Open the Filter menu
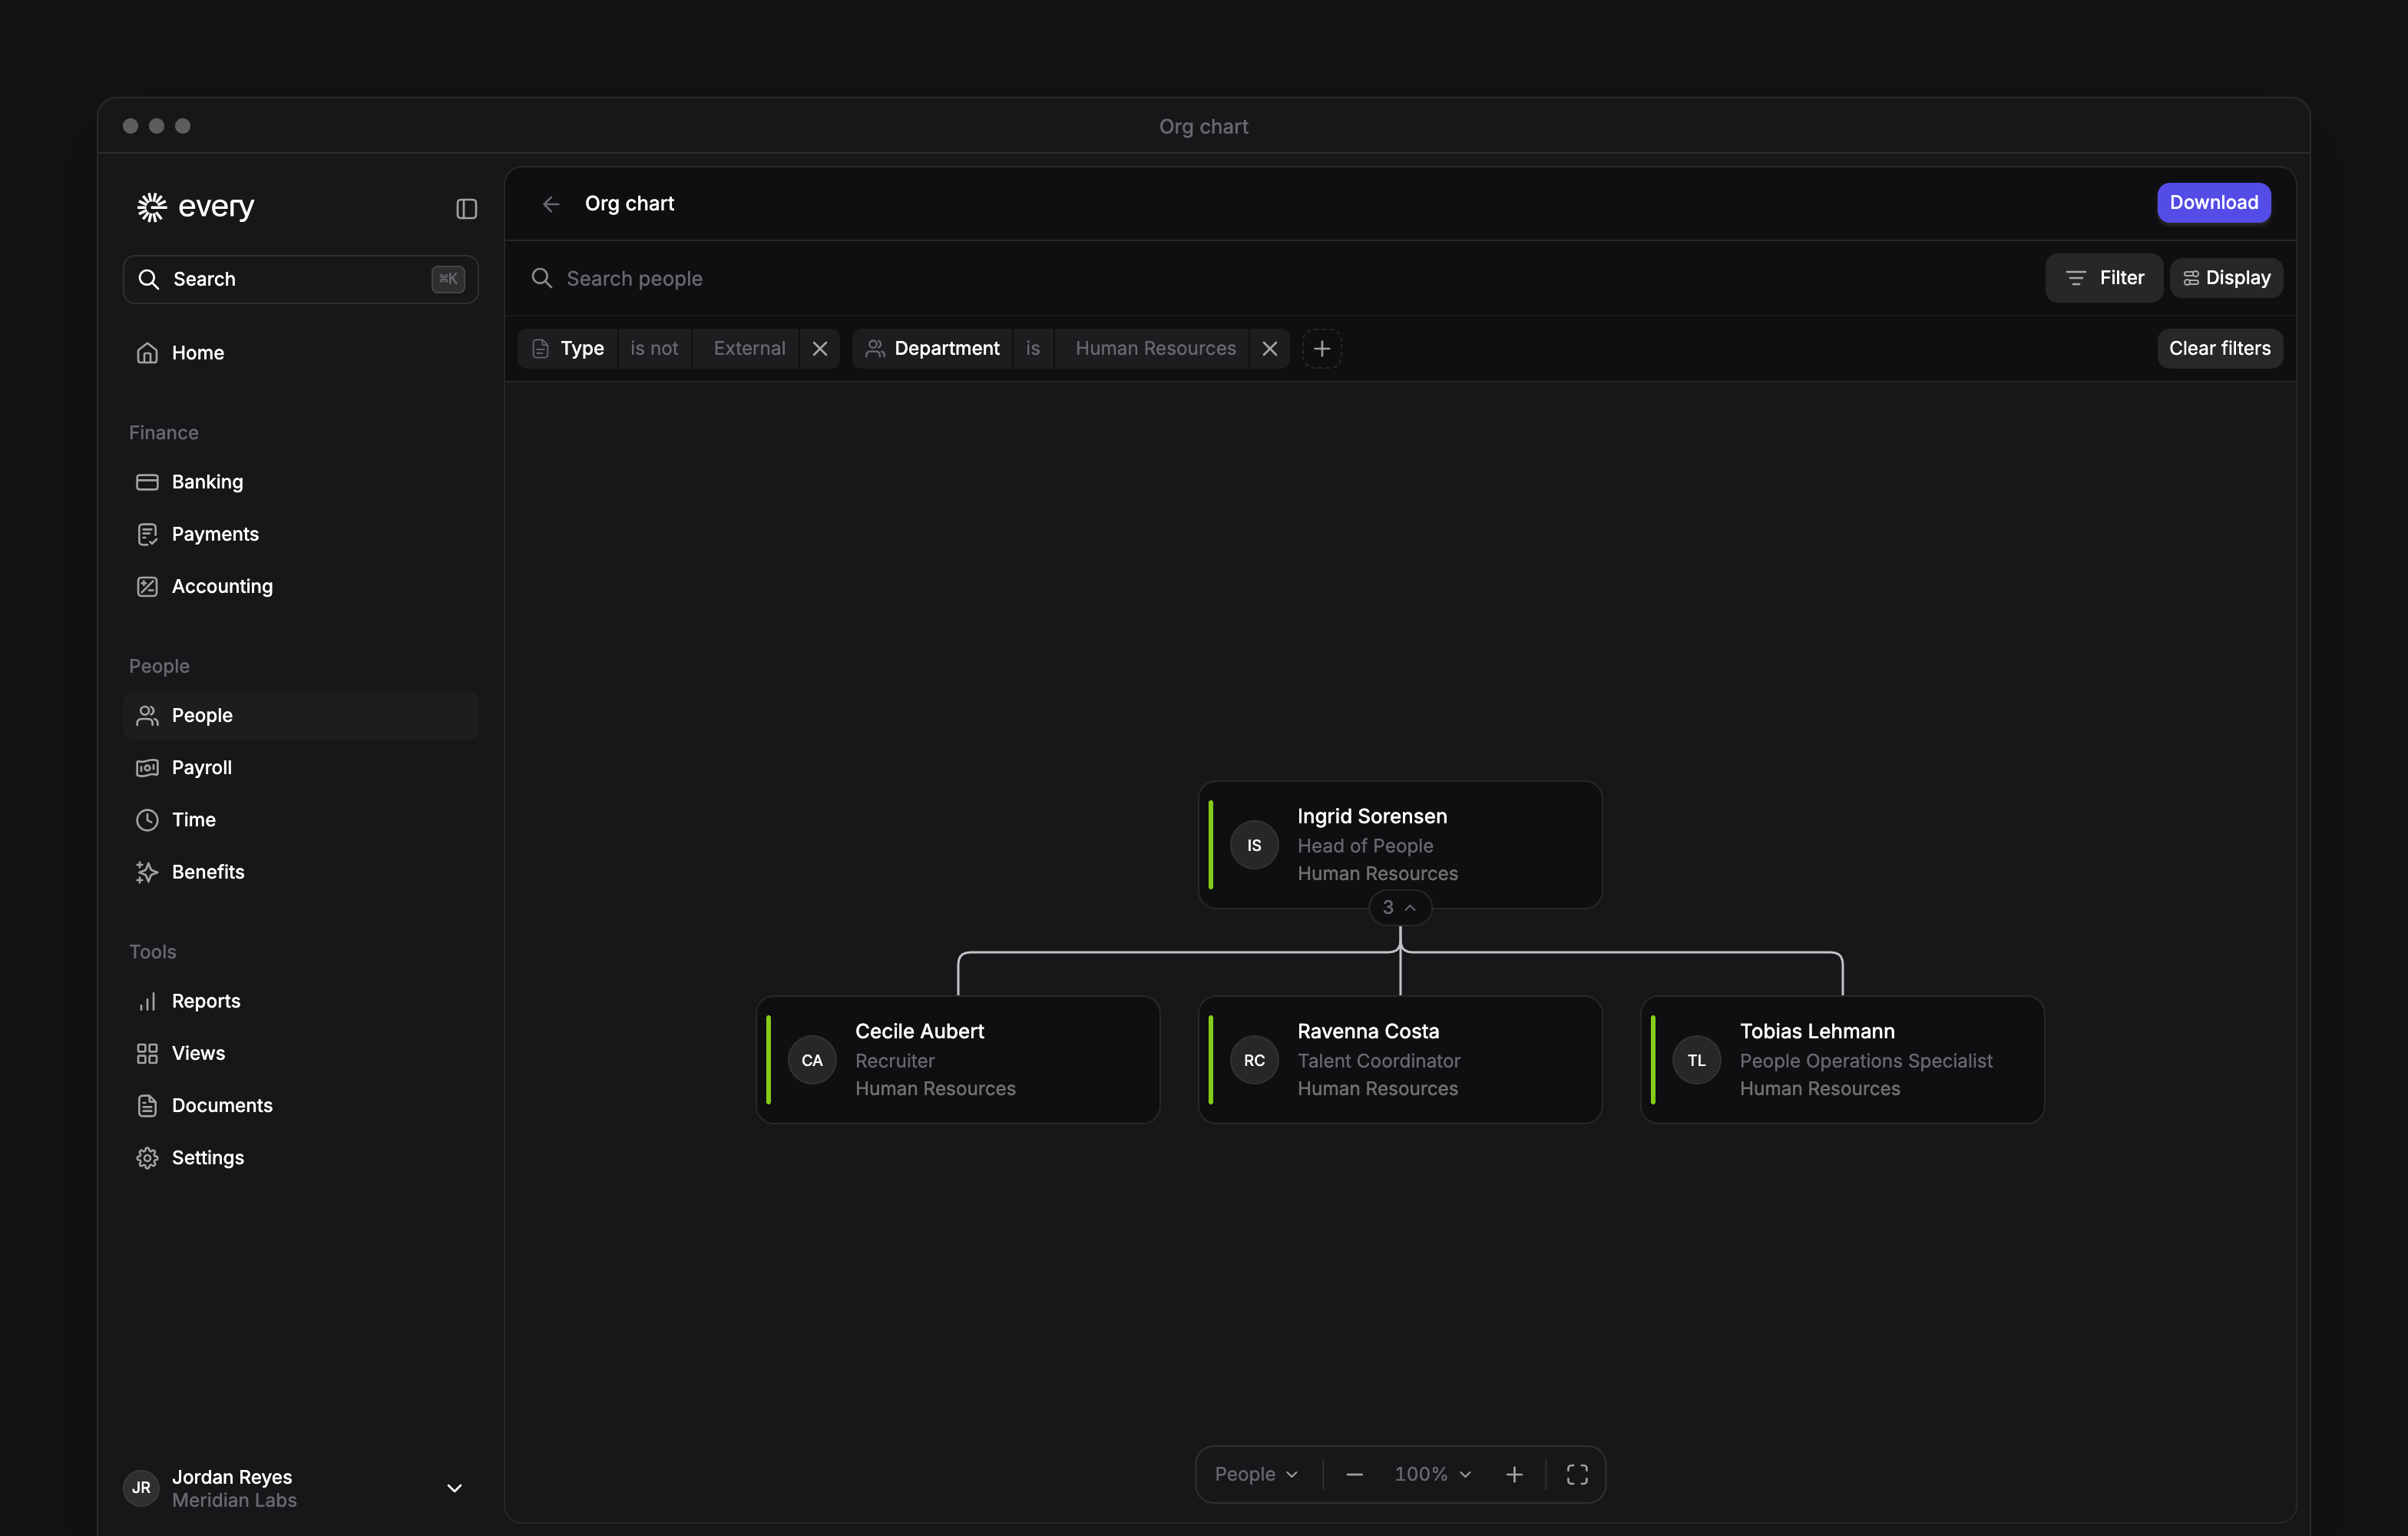 pos(2104,278)
